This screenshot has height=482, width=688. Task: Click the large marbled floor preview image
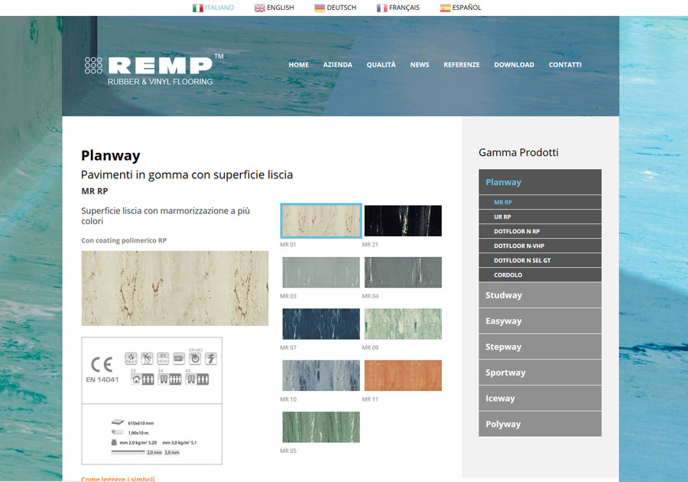[174, 288]
